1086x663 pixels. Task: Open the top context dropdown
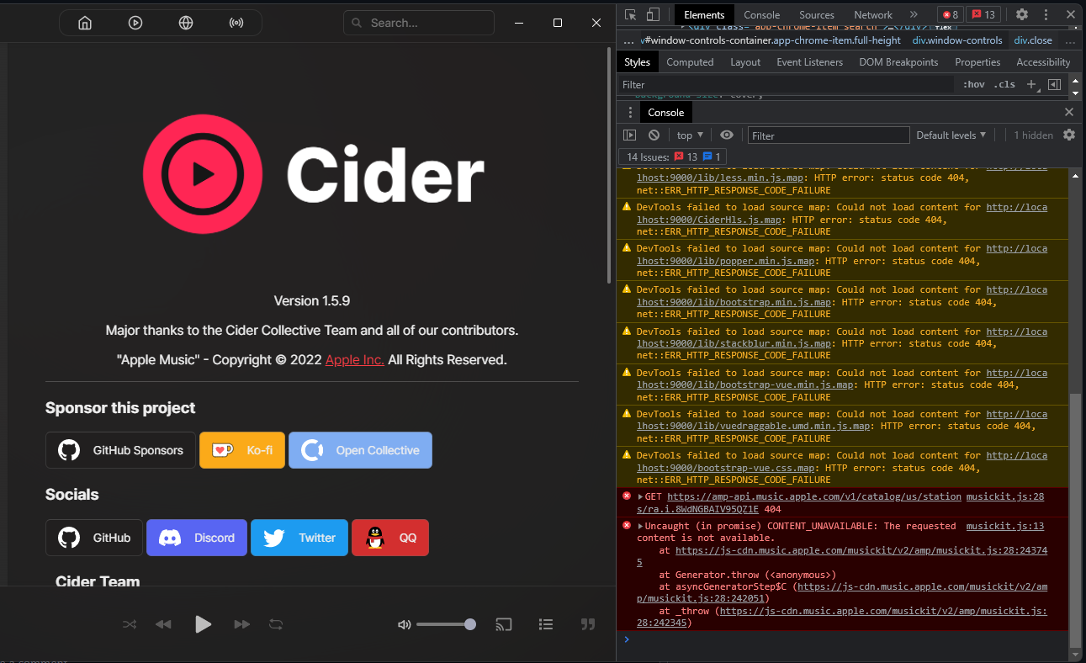[690, 135]
